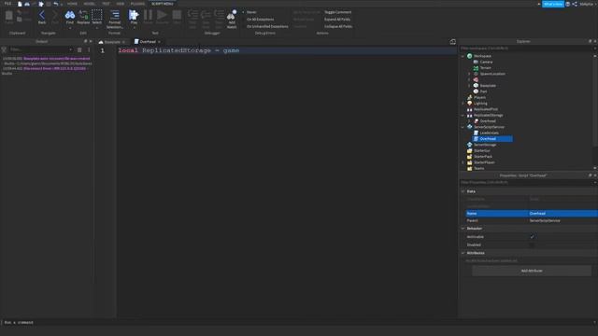Image resolution: width=598 pixels, height=336 pixels.
Task: Open the SCRIPT MENU ribbon tab
Action: click(163, 4)
